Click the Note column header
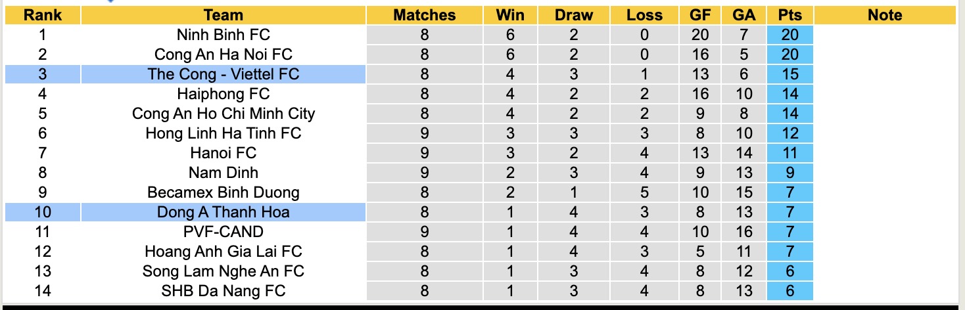This screenshot has width=965, height=310. tap(885, 15)
